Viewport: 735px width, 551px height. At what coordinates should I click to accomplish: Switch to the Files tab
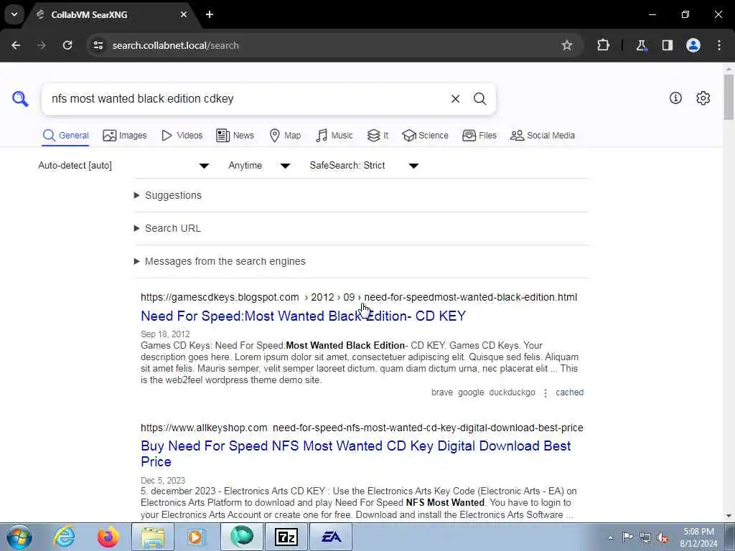coord(479,136)
